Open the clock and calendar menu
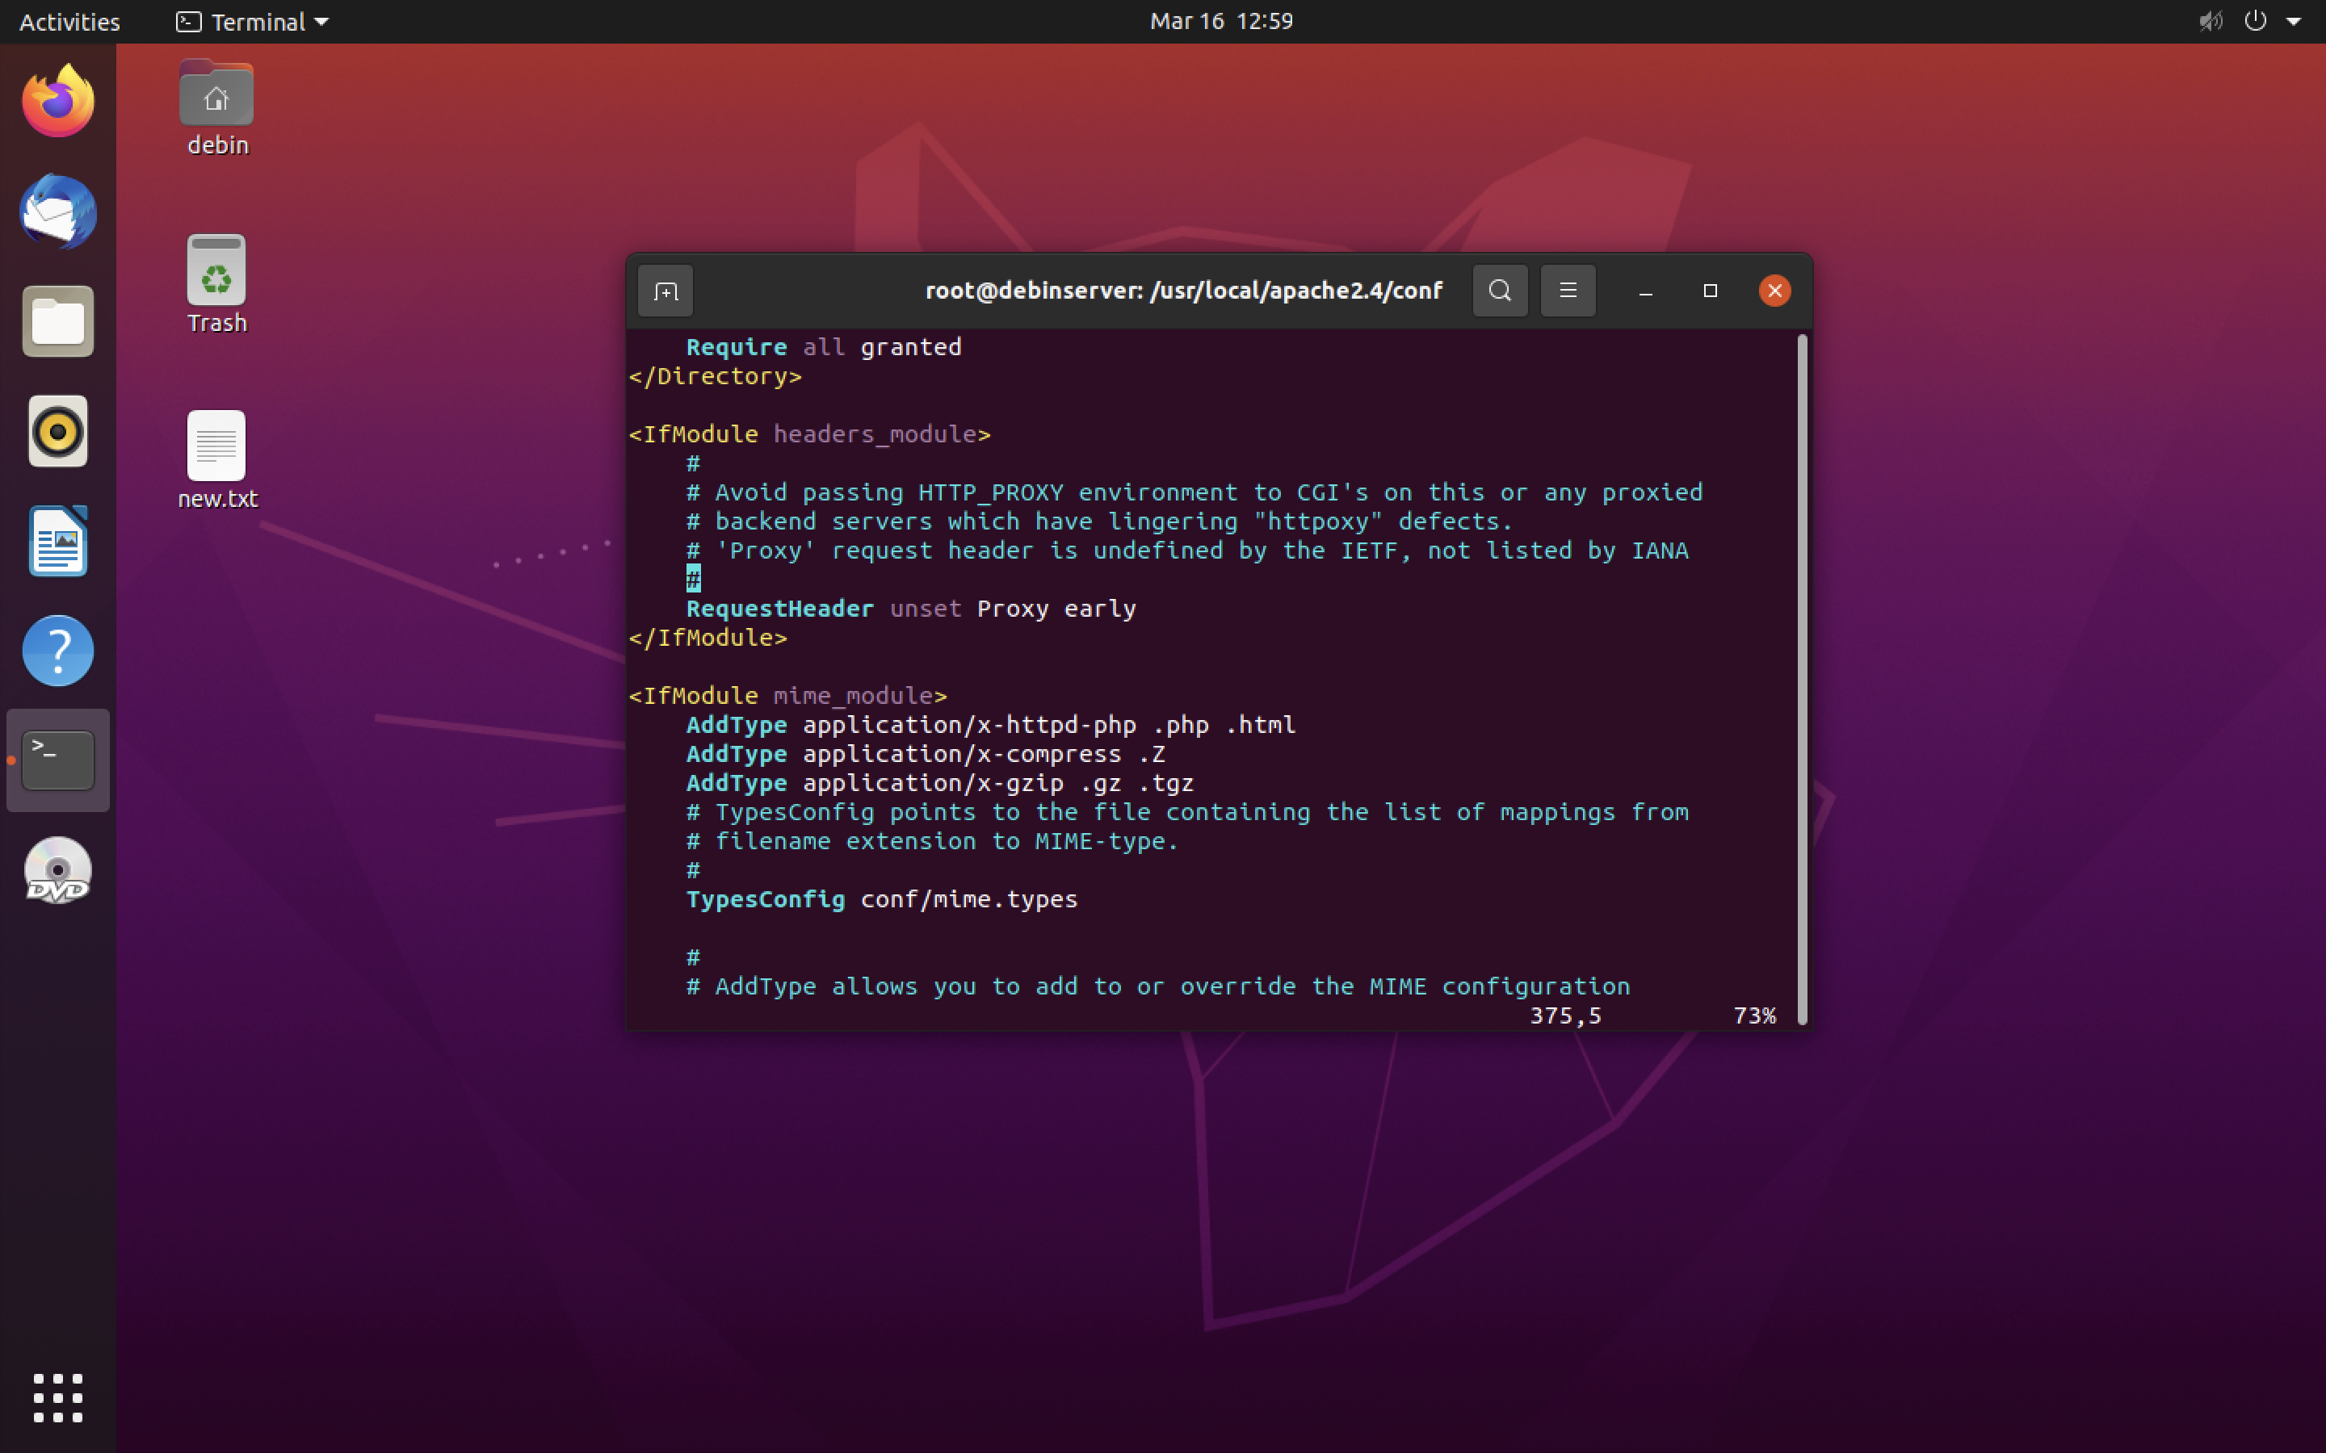 pyautogui.click(x=1220, y=21)
